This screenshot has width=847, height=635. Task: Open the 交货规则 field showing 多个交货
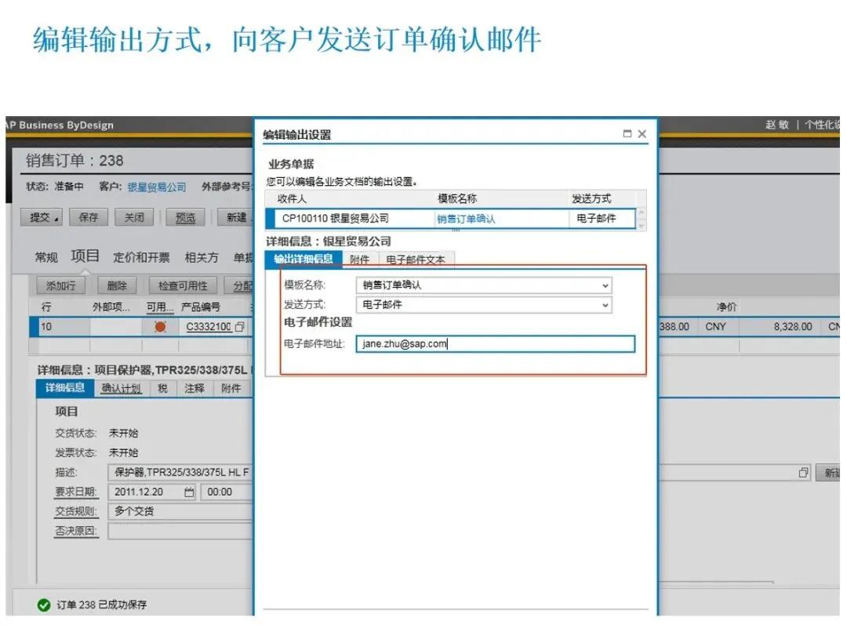(x=180, y=511)
